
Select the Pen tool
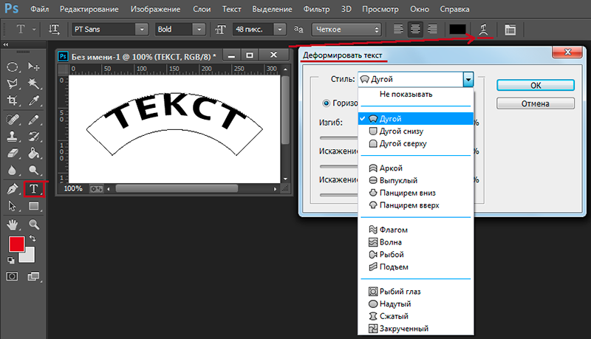point(13,189)
